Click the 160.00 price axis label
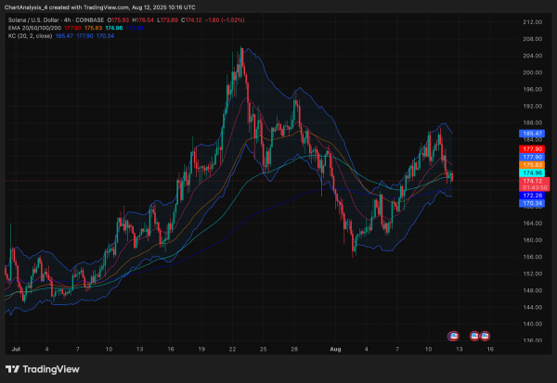This screenshot has height=383, width=557. click(x=533, y=240)
